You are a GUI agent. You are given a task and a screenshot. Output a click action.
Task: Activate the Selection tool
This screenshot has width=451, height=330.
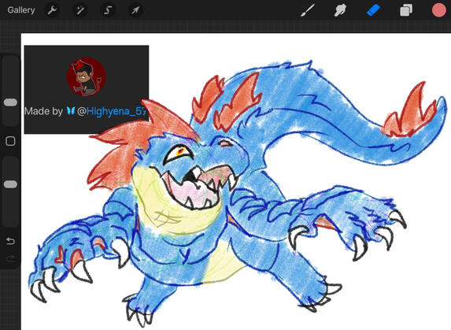[107, 10]
